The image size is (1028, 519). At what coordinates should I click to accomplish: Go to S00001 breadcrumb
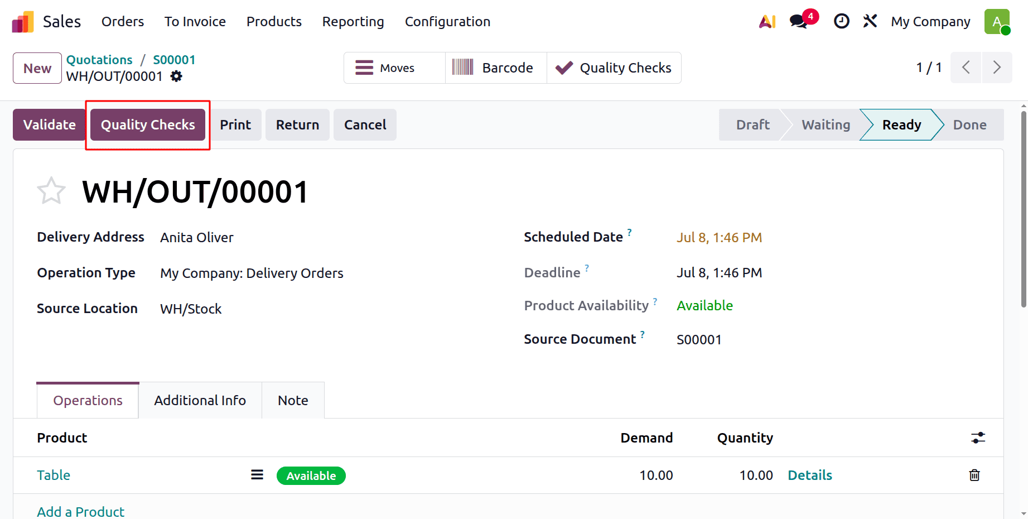pos(174,60)
